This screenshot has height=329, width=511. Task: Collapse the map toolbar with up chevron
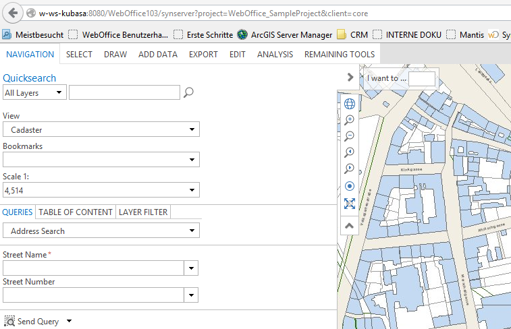349,226
